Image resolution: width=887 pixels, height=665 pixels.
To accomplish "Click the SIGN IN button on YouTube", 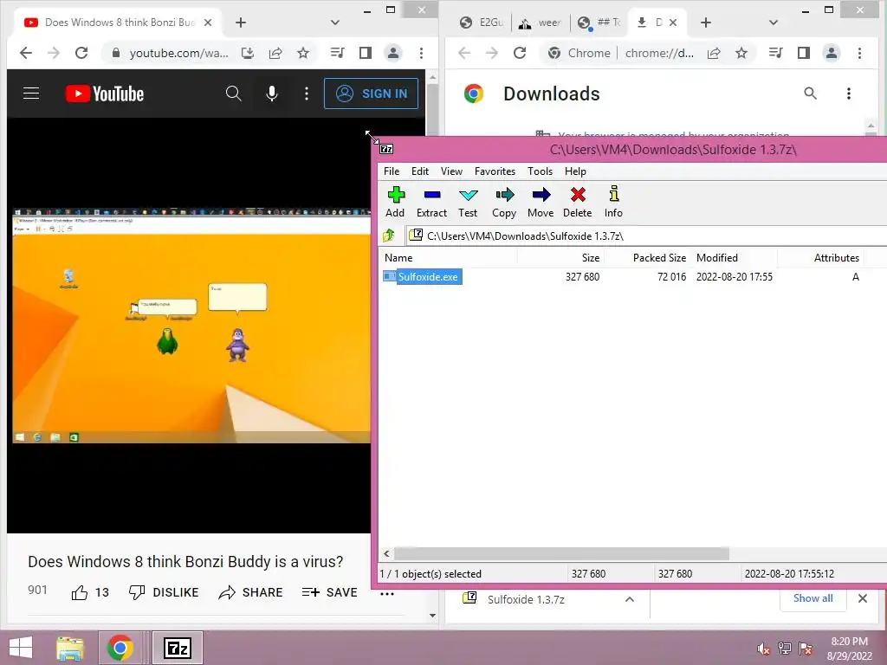I will coord(371,94).
